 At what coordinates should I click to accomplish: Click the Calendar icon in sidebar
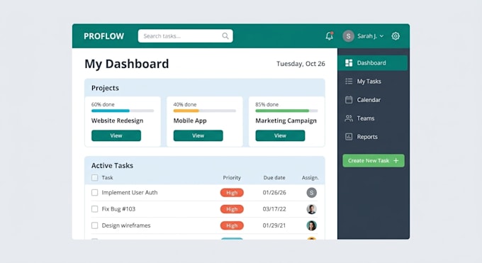point(349,100)
